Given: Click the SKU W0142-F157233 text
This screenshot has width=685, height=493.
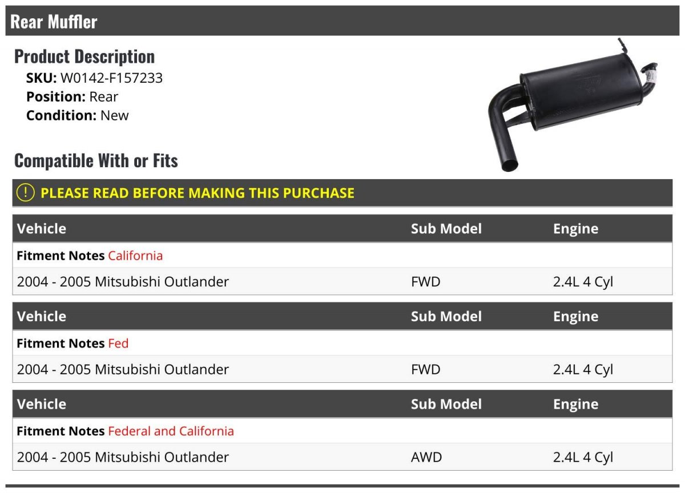Looking at the screenshot, I should click(94, 78).
